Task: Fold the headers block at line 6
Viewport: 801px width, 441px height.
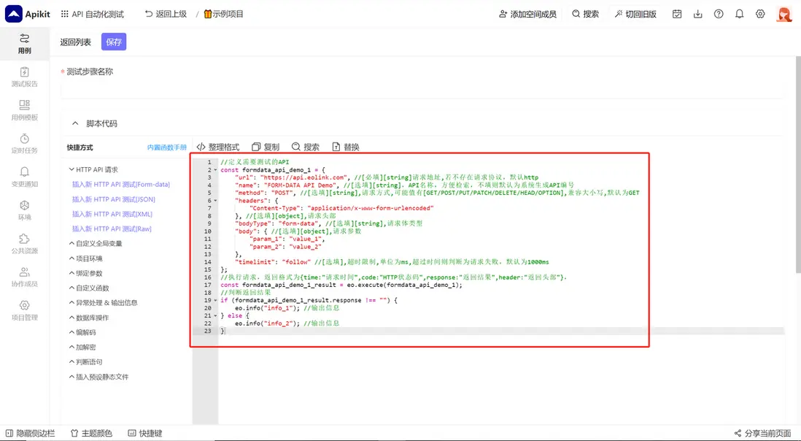Action: (x=215, y=200)
